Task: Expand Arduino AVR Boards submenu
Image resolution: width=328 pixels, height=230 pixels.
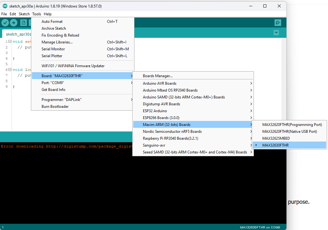Action: click(193, 83)
